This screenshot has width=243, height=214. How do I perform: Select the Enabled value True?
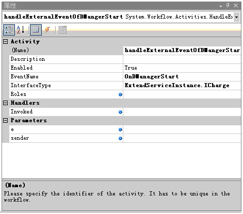(182, 68)
